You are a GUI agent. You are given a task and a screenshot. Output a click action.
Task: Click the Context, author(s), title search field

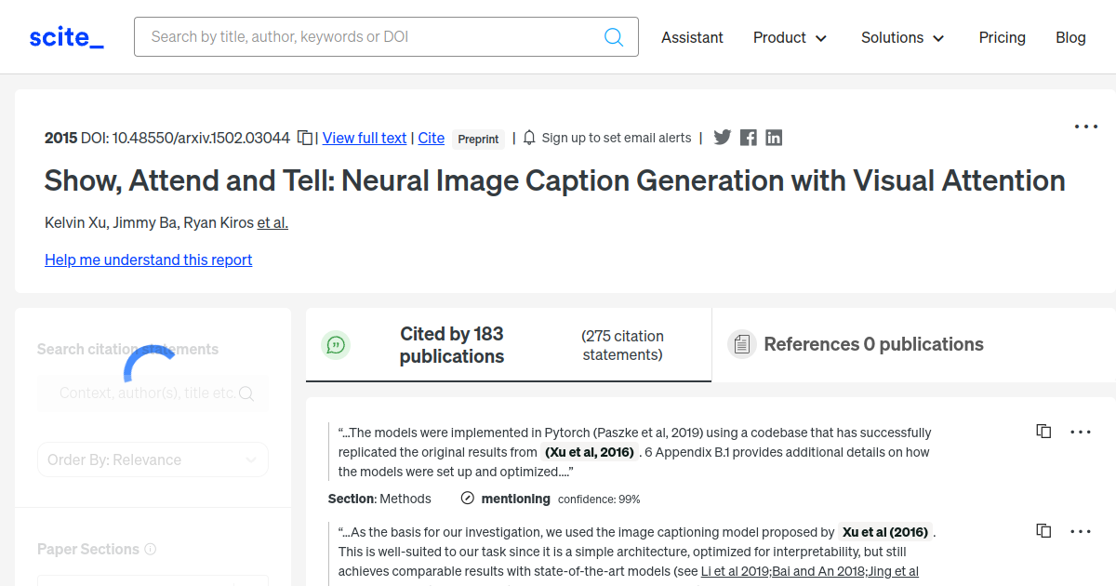point(153,393)
